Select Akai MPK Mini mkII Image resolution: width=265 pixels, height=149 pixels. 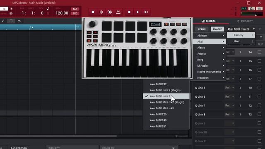[x=166, y=108]
